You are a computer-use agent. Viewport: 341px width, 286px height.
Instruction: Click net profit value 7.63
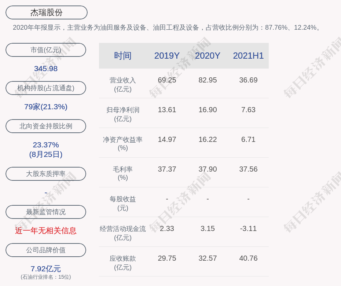click(x=248, y=110)
